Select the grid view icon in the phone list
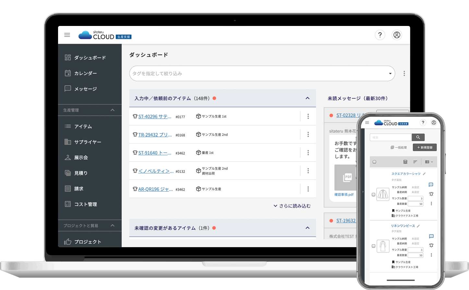 (405, 162)
